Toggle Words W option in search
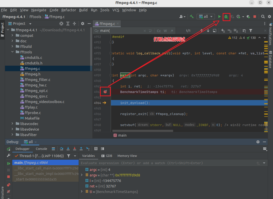Image resolution: width=273 pixels, height=199 pixels. point(165,31)
